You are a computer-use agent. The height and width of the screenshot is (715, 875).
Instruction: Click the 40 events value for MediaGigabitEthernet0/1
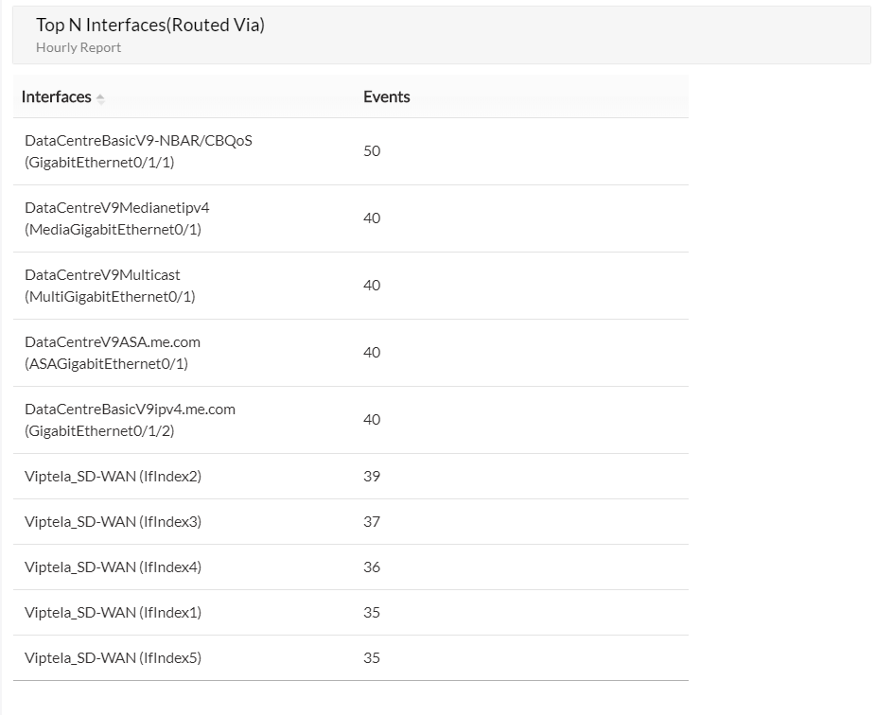coord(372,218)
